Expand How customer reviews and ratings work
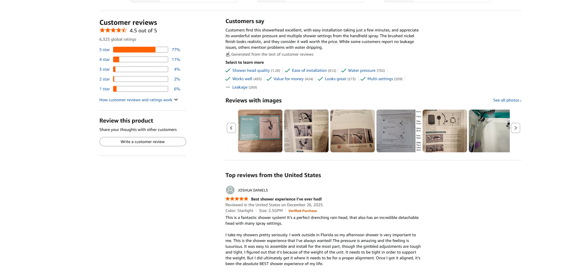The height and width of the screenshot is (272, 579). 138,100
